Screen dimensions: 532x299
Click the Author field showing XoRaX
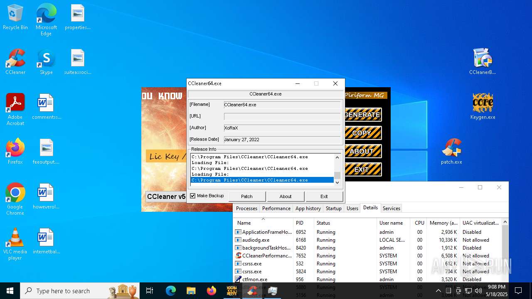tap(282, 128)
